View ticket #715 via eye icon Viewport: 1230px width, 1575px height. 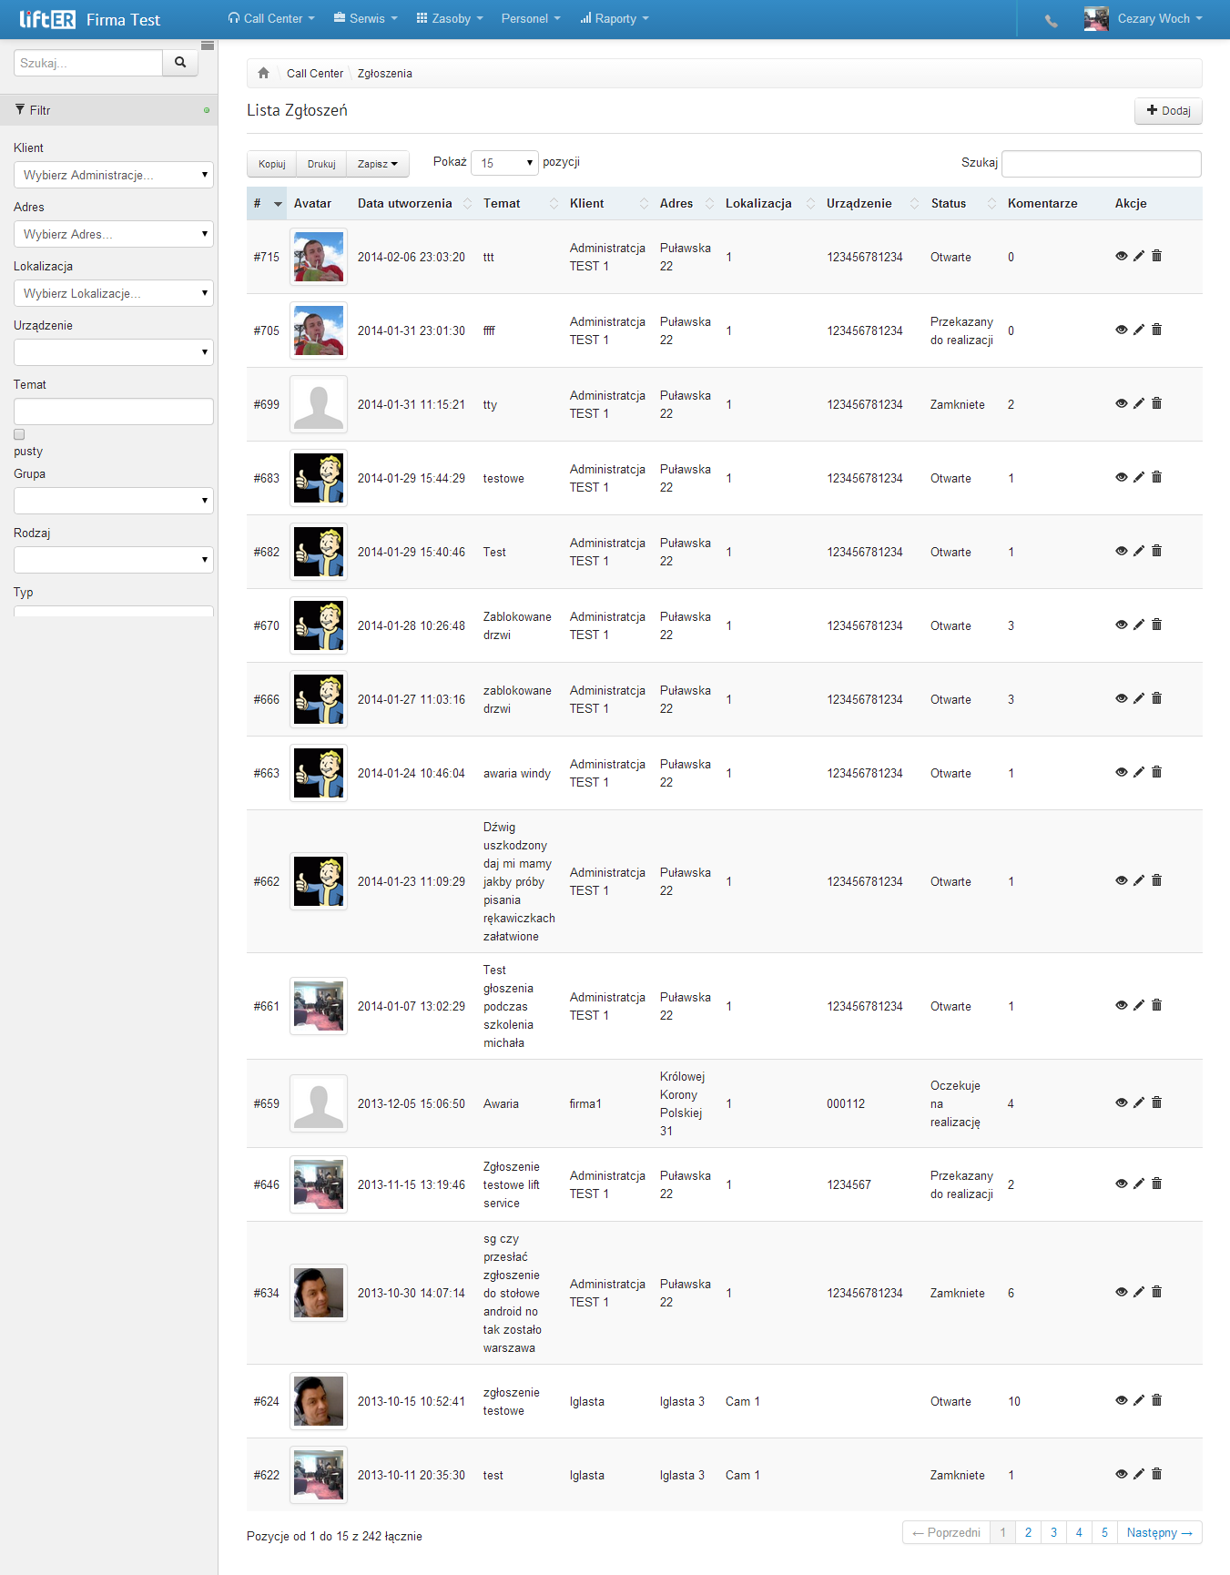[x=1121, y=256]
